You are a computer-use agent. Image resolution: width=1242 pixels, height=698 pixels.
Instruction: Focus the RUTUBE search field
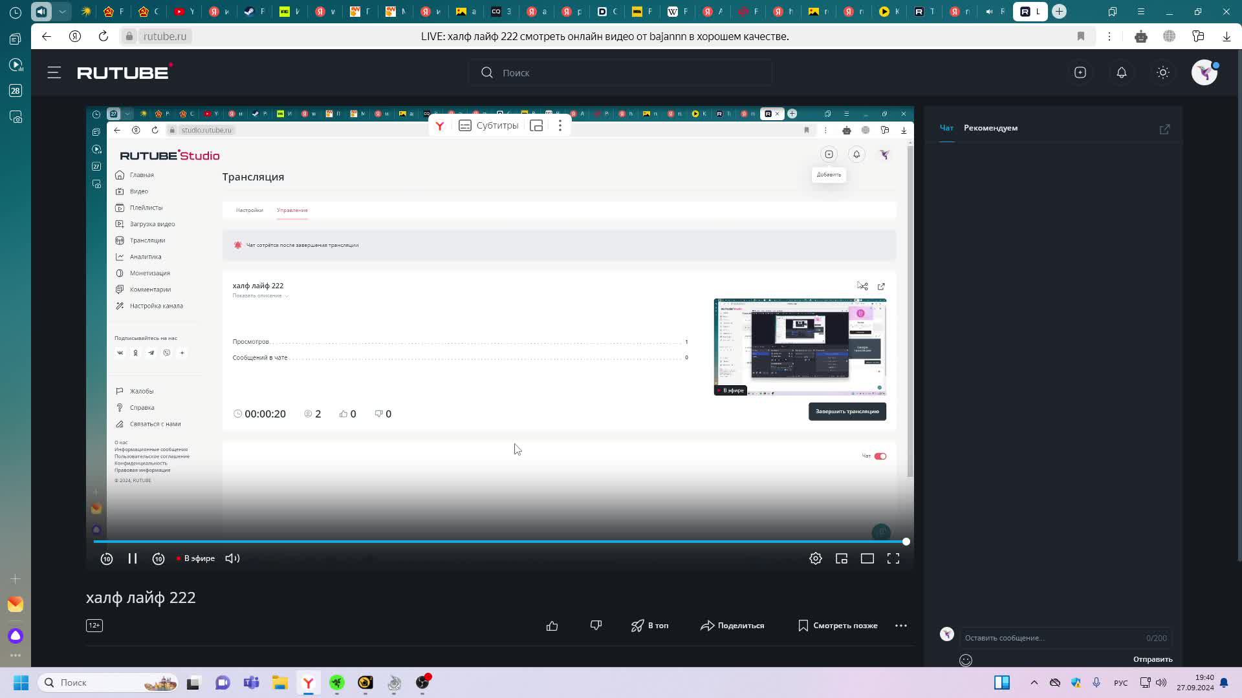[x=620, y=72]
